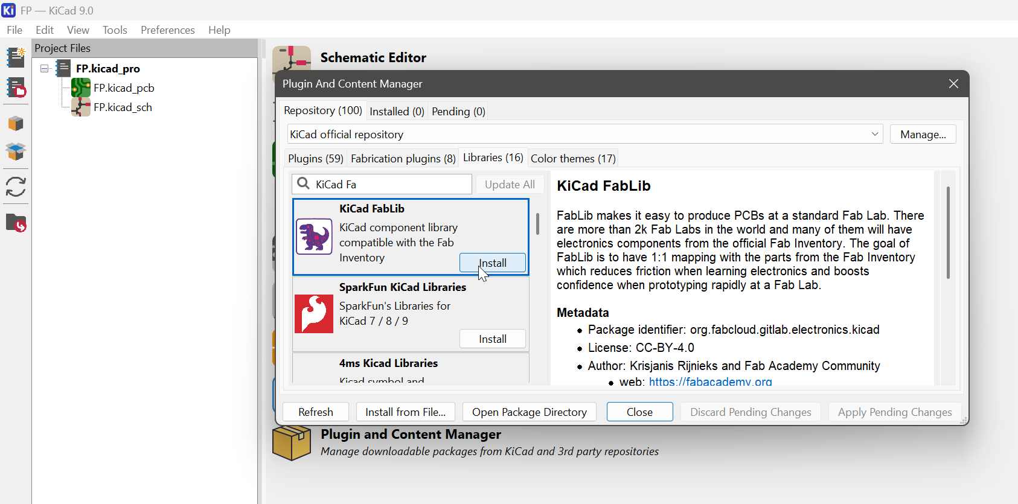
Task: Click the Install from File button
Action: [x=405, y=412]
